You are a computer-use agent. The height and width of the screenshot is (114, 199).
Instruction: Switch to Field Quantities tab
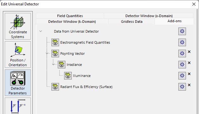(x=70, y=16)
